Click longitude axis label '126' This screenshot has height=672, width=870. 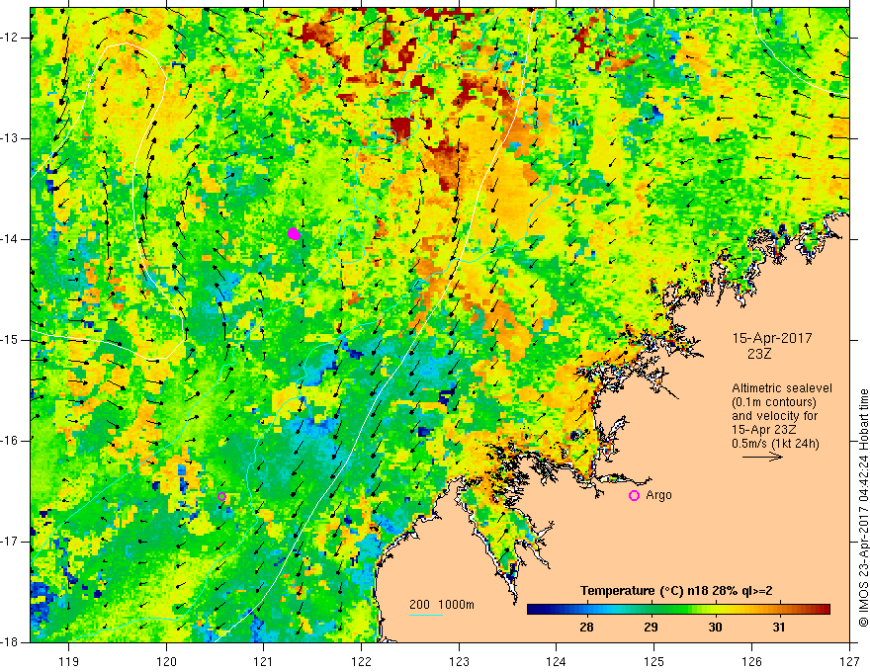pos(751,661)
